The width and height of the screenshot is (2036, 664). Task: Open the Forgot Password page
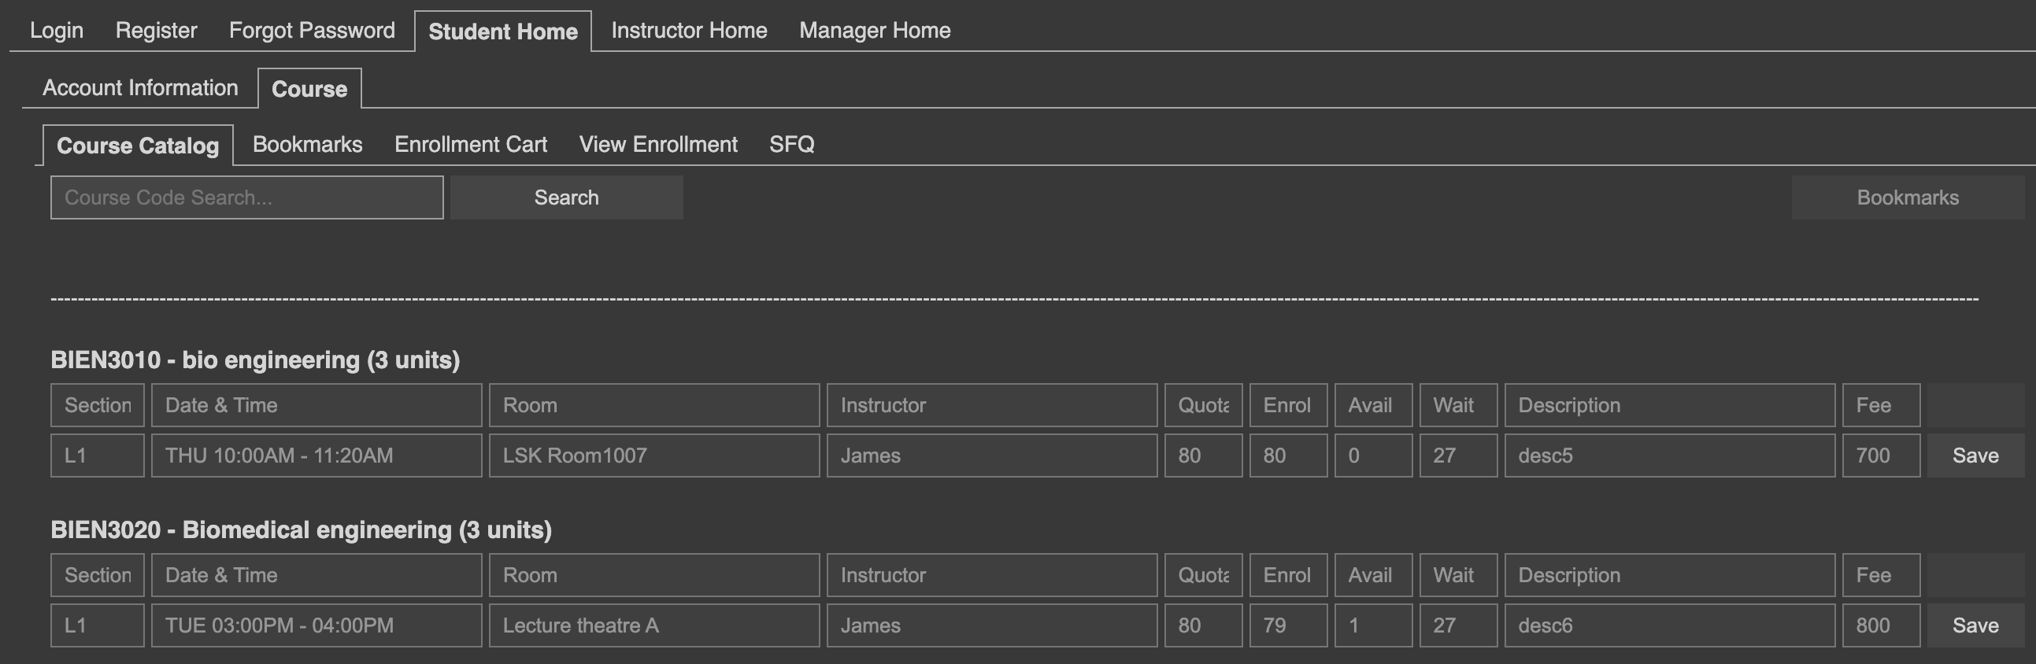[x=312, y=30]
